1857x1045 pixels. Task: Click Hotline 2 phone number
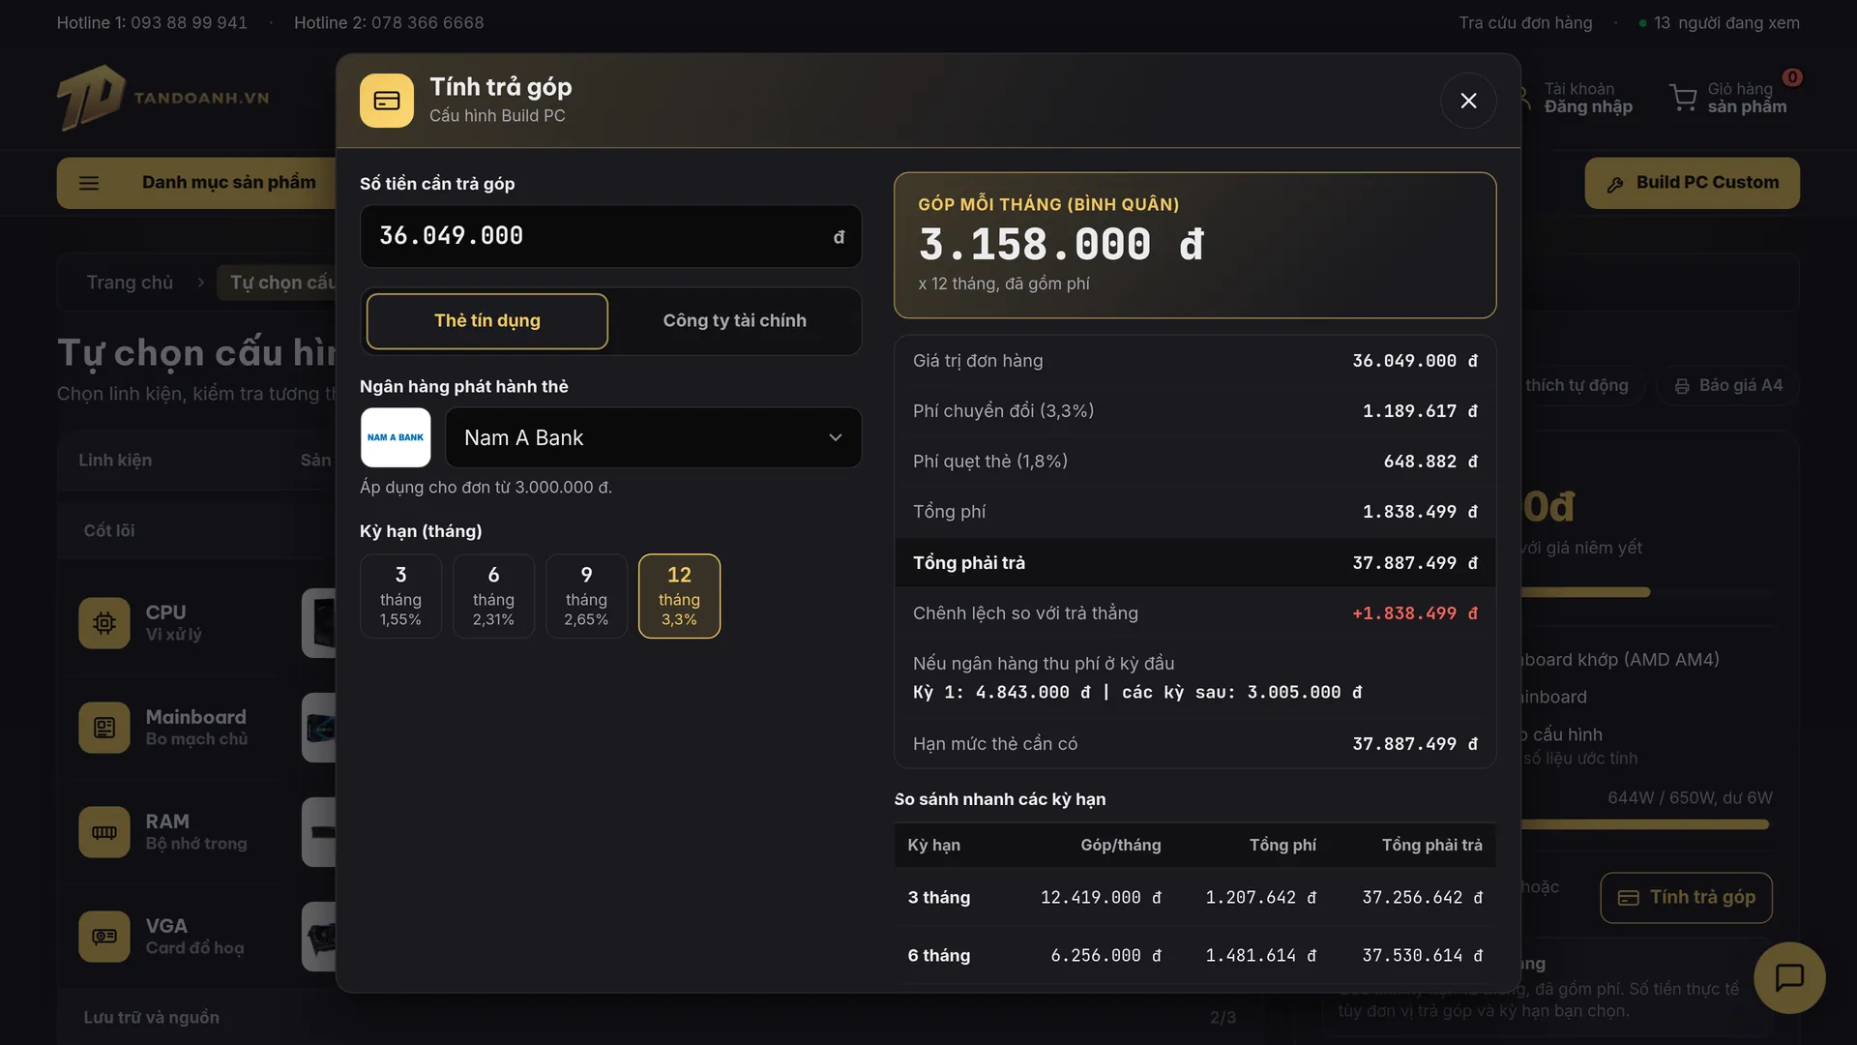[427, 22]
